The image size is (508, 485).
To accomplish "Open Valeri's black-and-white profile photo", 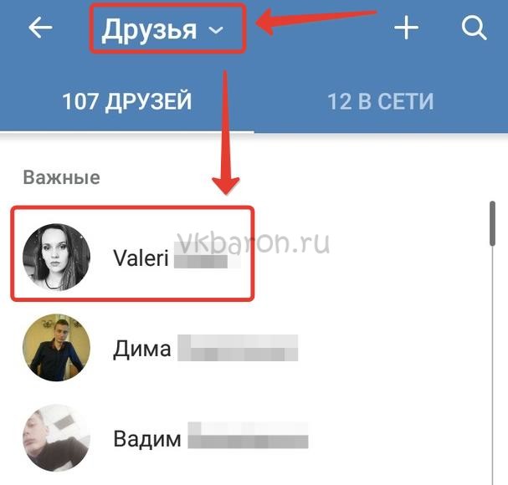I will click(56, 257).
